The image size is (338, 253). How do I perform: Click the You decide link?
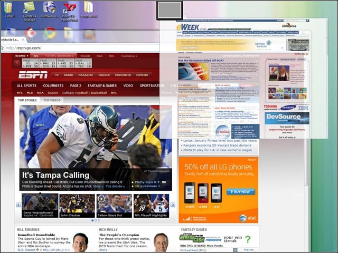(115, 186)
